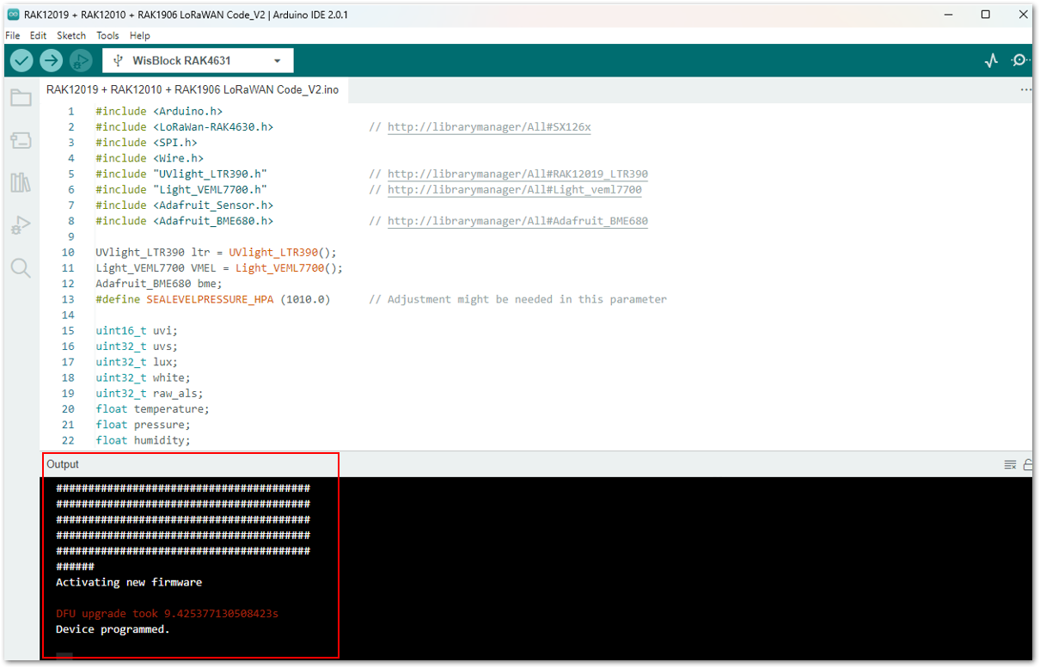Follow the librarymanager/All#RAK12019_LTR390 link
The height and width of the screenshot is (668, 1040).
pos(517,174)
